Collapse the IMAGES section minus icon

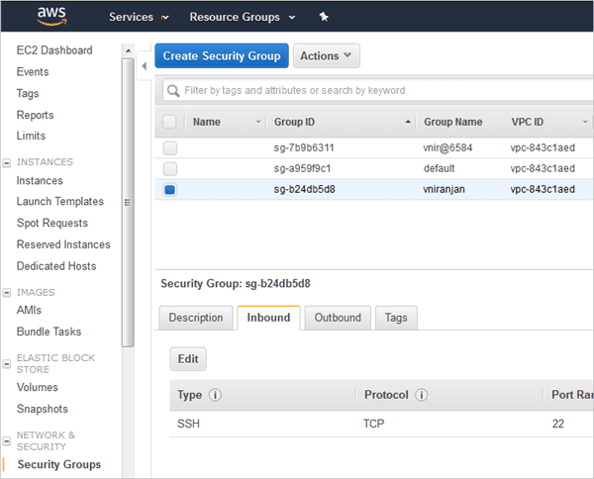(x=8, y=292)
